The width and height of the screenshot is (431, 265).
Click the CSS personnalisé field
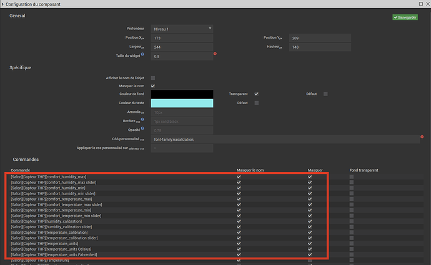tap(285, 139)
